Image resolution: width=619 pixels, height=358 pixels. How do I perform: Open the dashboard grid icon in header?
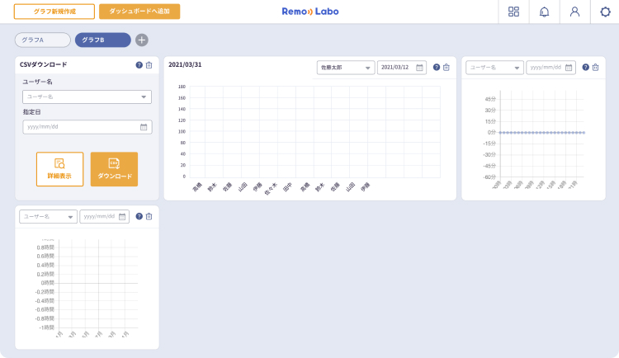[x=514, y=12]
